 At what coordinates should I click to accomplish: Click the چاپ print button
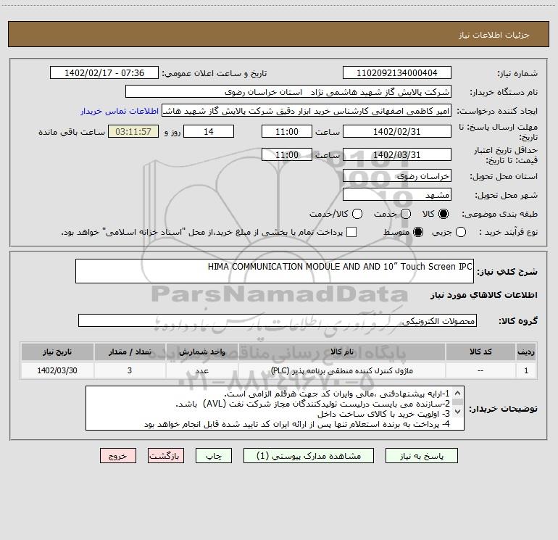pos(214,456)
